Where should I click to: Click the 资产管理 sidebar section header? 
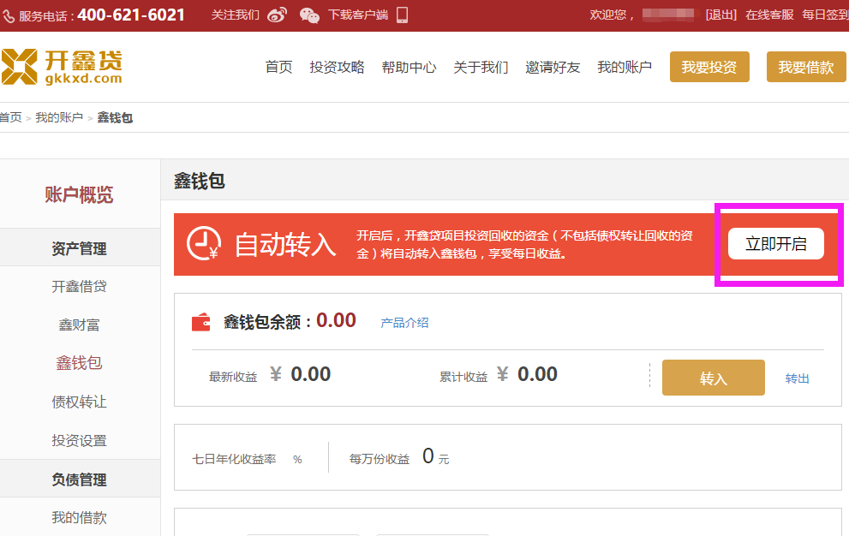click(79, 248)
